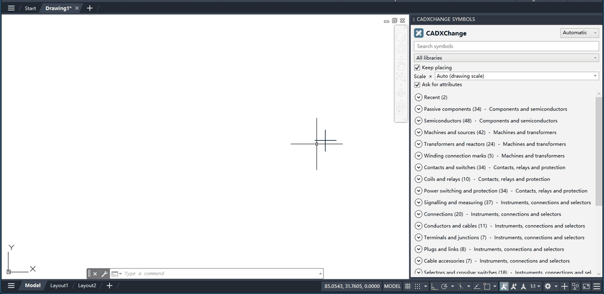Expand the command line history arrow
The image size is (604, 294).
(x=321, y=273)
